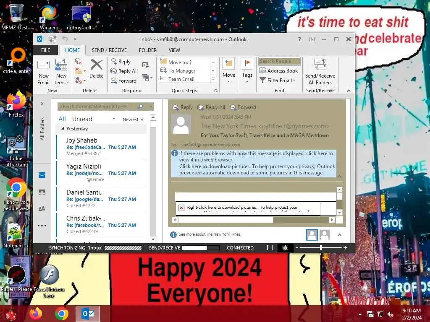Open Firefox from the taskbar
The height and width of the screenshot is (322, 430).
pos(36,314)
